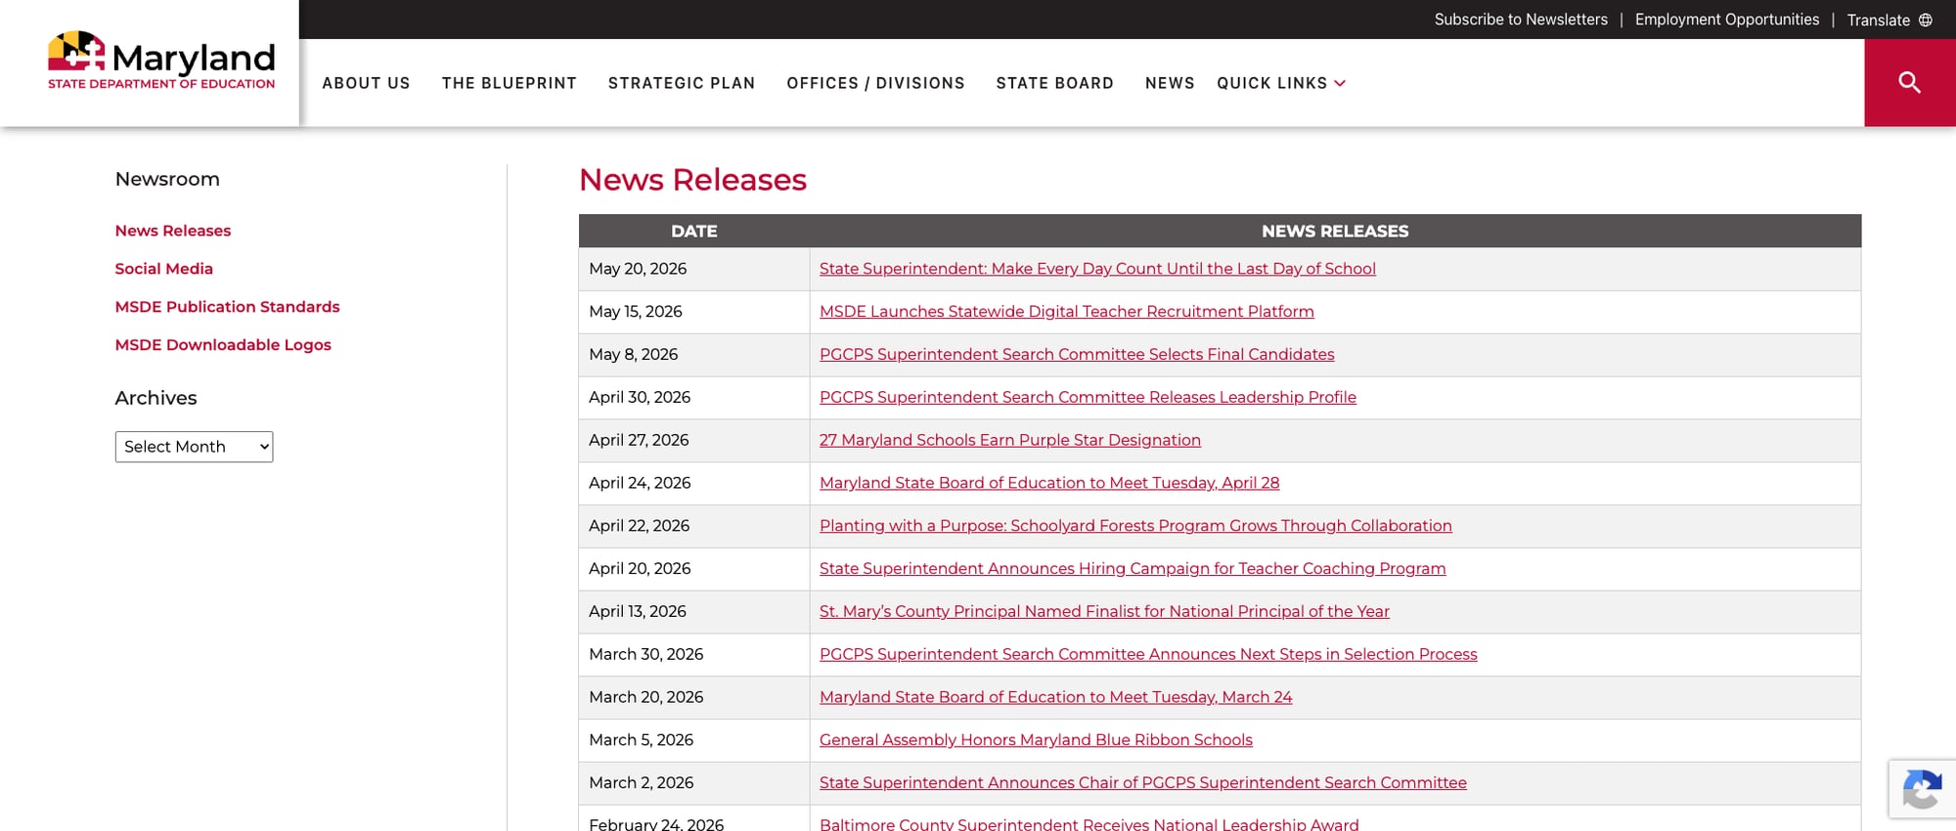Click the Newsroom sidebar heading
The image size is (1956, 831).
tap(167, 179)
